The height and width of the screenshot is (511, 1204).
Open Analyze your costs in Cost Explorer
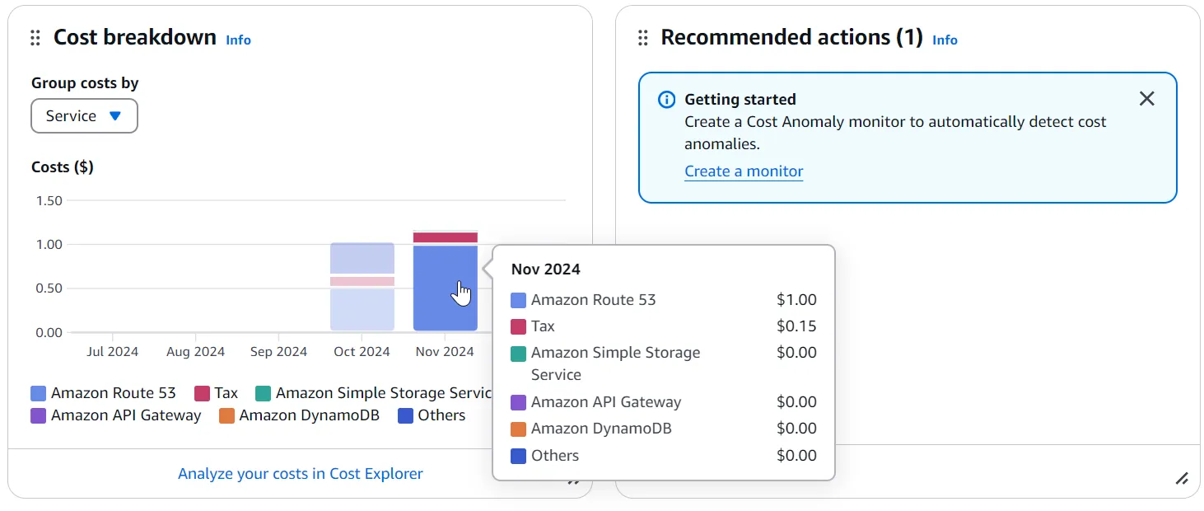point(301,474)
